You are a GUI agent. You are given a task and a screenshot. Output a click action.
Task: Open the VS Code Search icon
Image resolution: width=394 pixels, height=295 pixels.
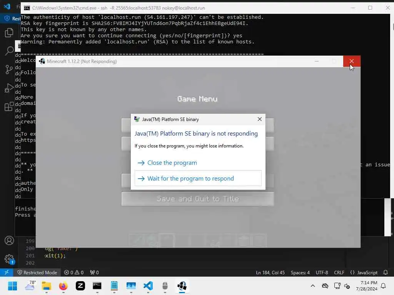(9, 51)
